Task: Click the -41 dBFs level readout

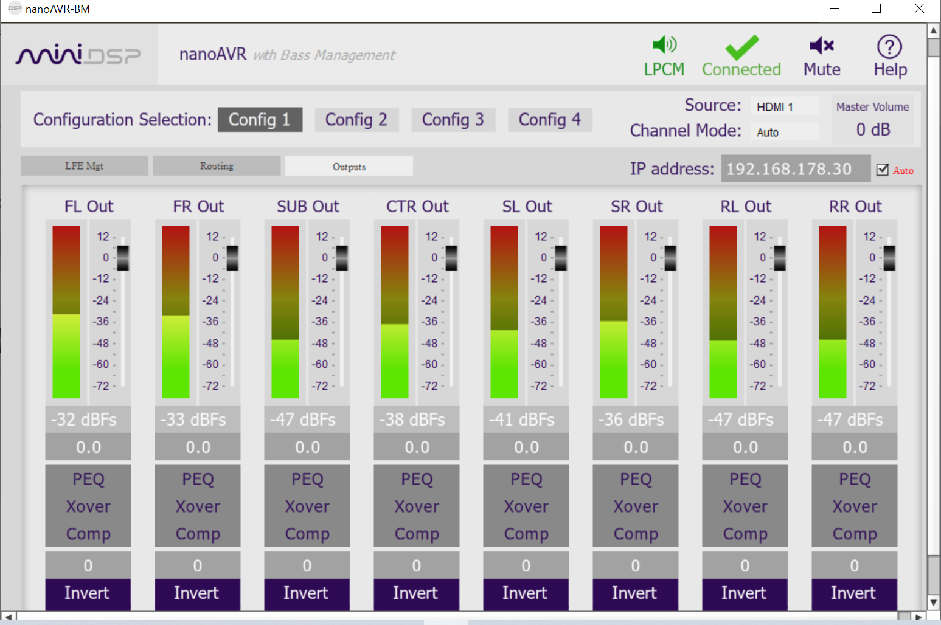Action: [526, 420]
